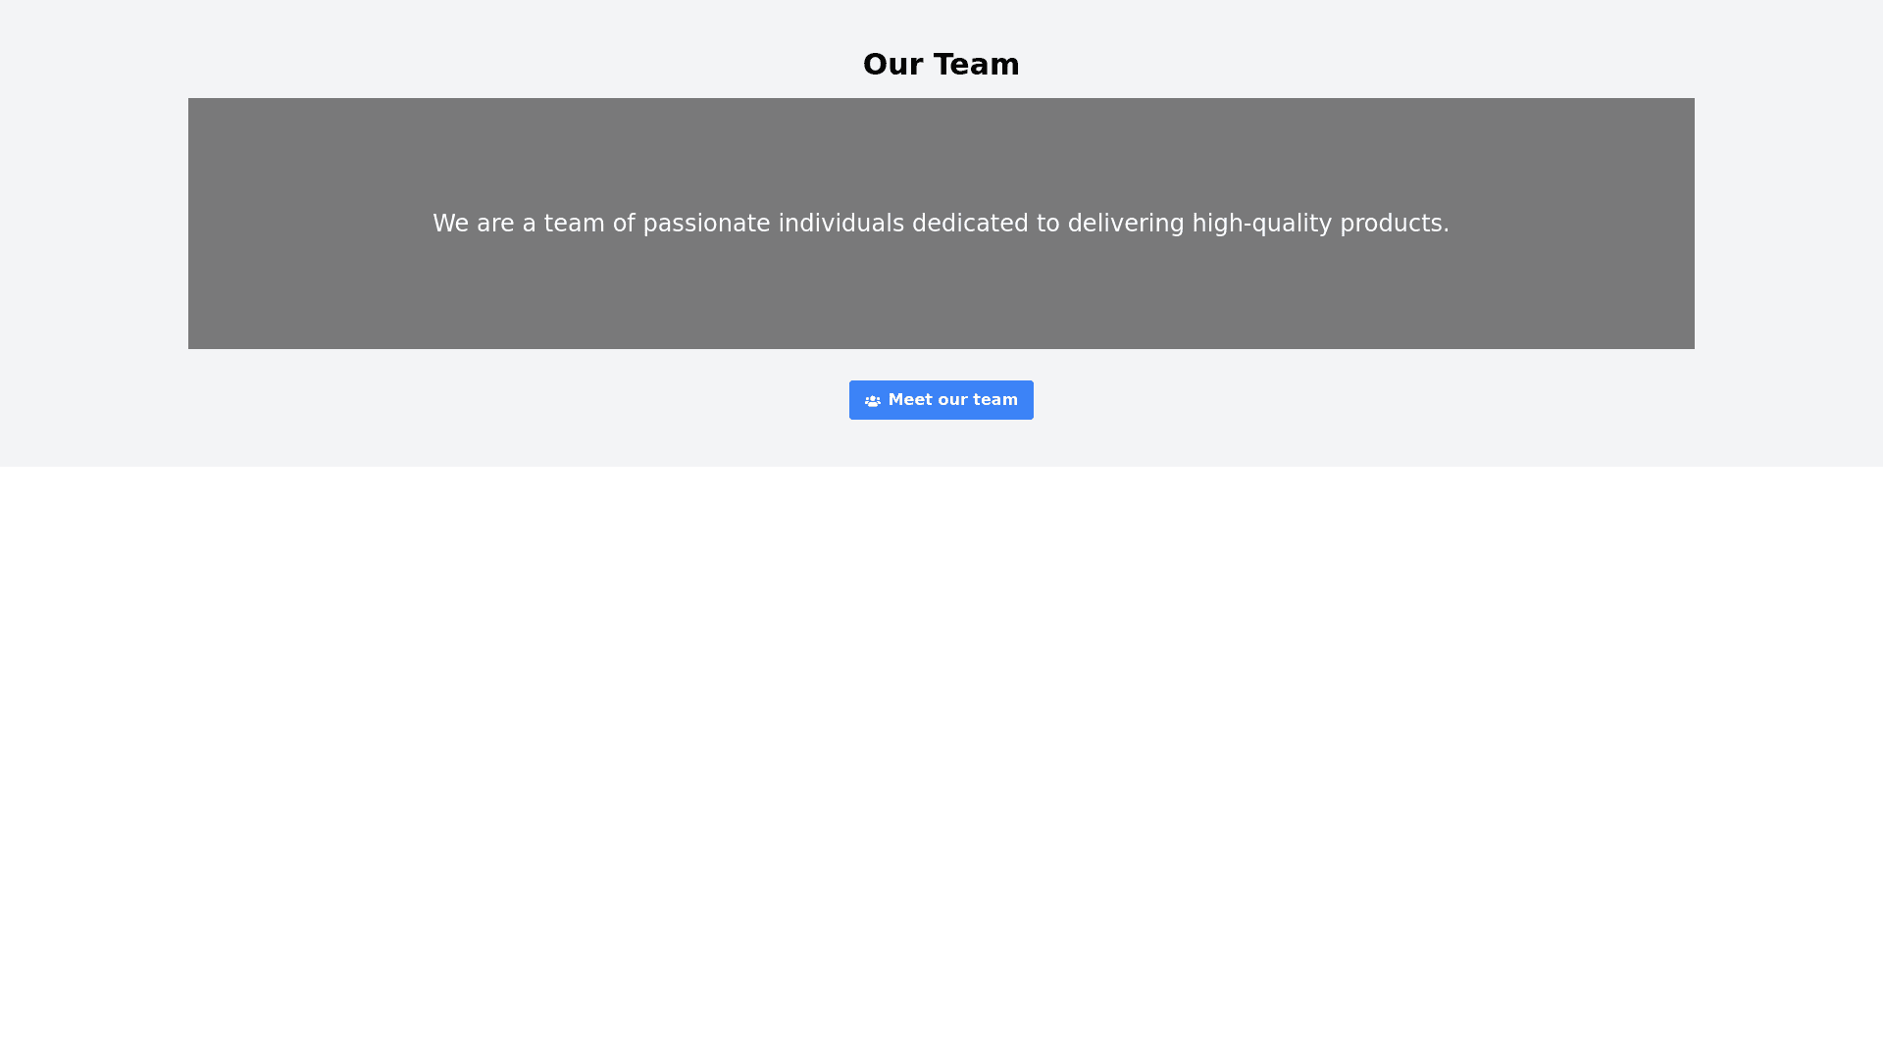Click the banner sentence about passionate individuals
1883x1059 pixels.
coord(941,224)
